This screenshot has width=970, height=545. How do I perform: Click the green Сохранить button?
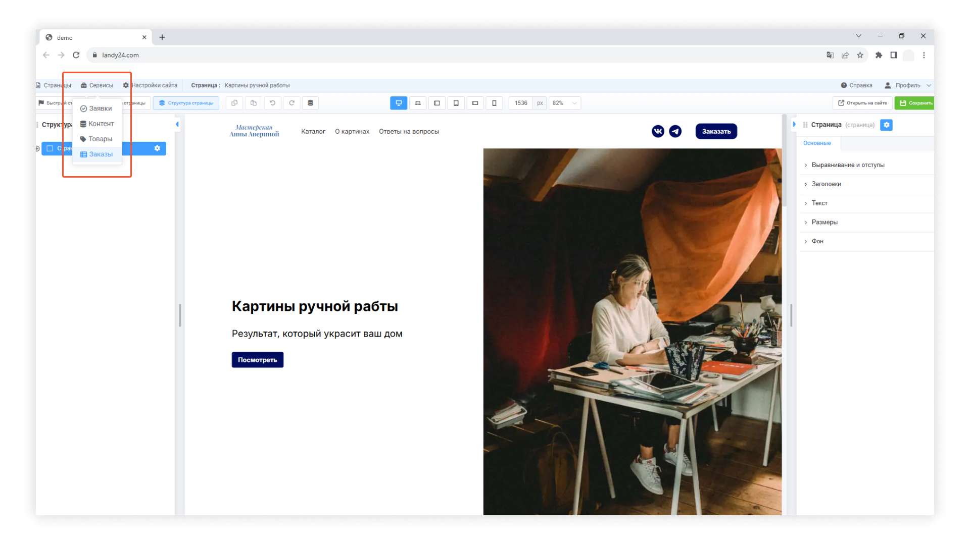(915, 103)
